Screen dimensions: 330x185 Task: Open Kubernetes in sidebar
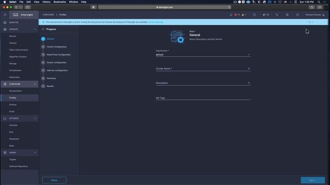[14, 77]
